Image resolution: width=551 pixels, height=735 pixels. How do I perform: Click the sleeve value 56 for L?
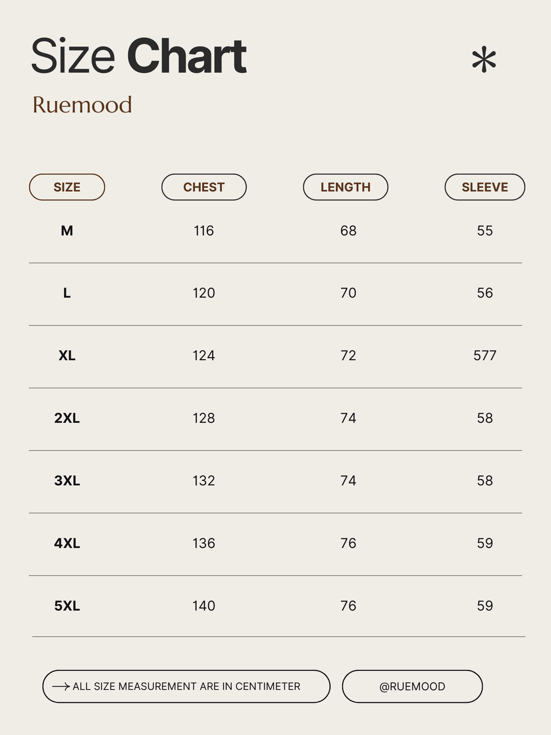[485, 293]
